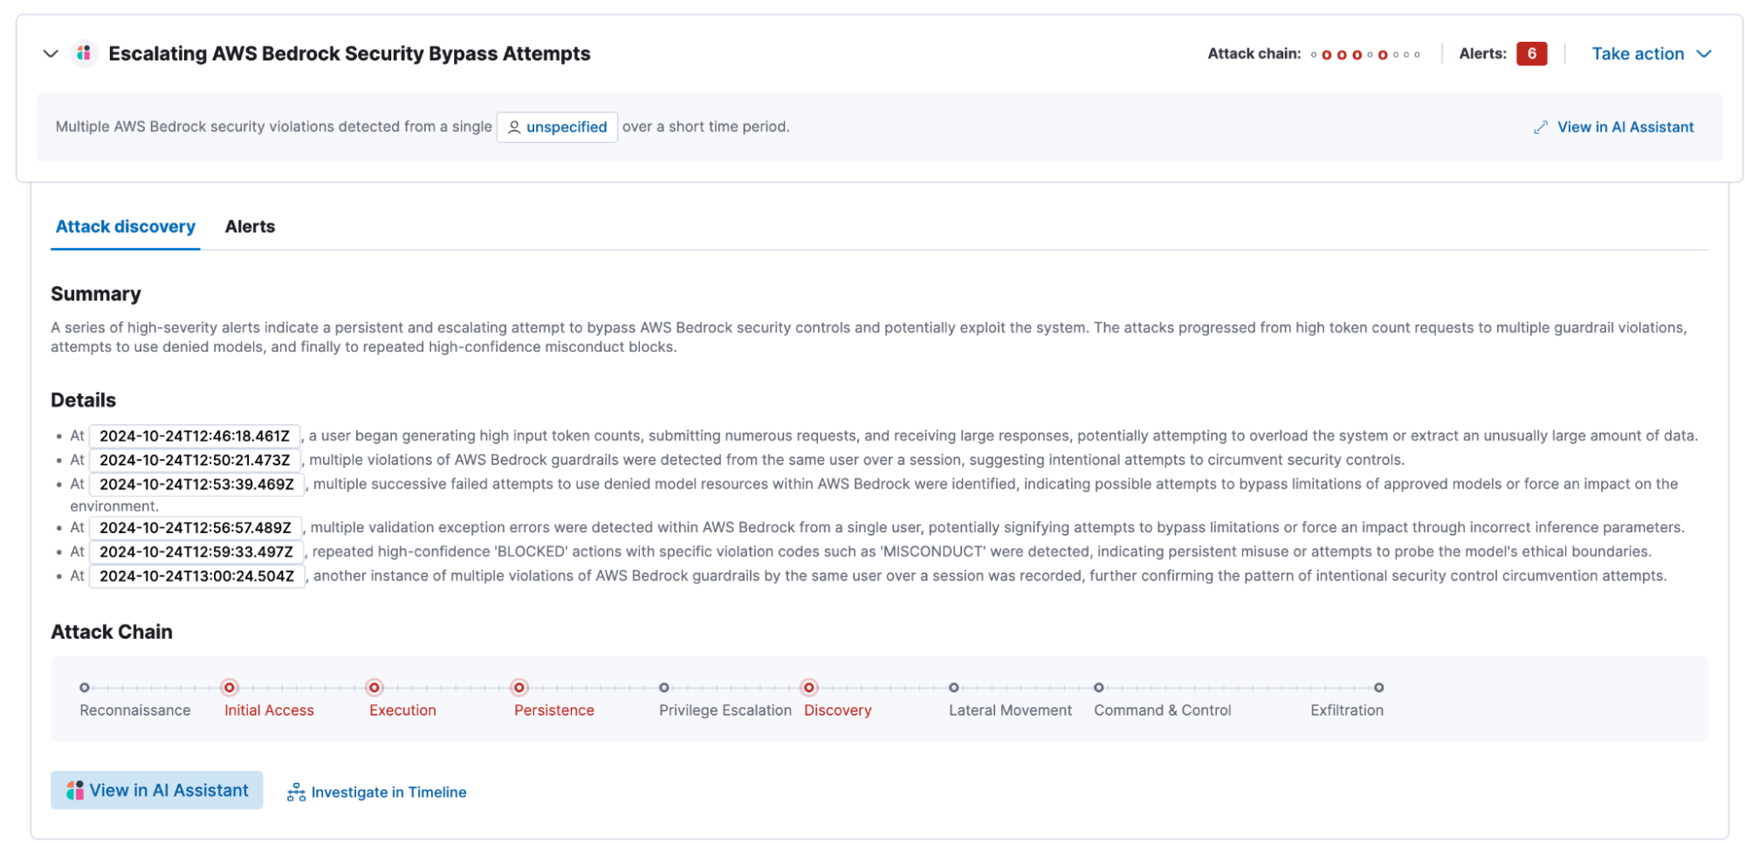Image resolution: width=1745 pixels, height=843 pixels.
Task: Click the AI assistant logo beside title
Action: click(84, 54)
